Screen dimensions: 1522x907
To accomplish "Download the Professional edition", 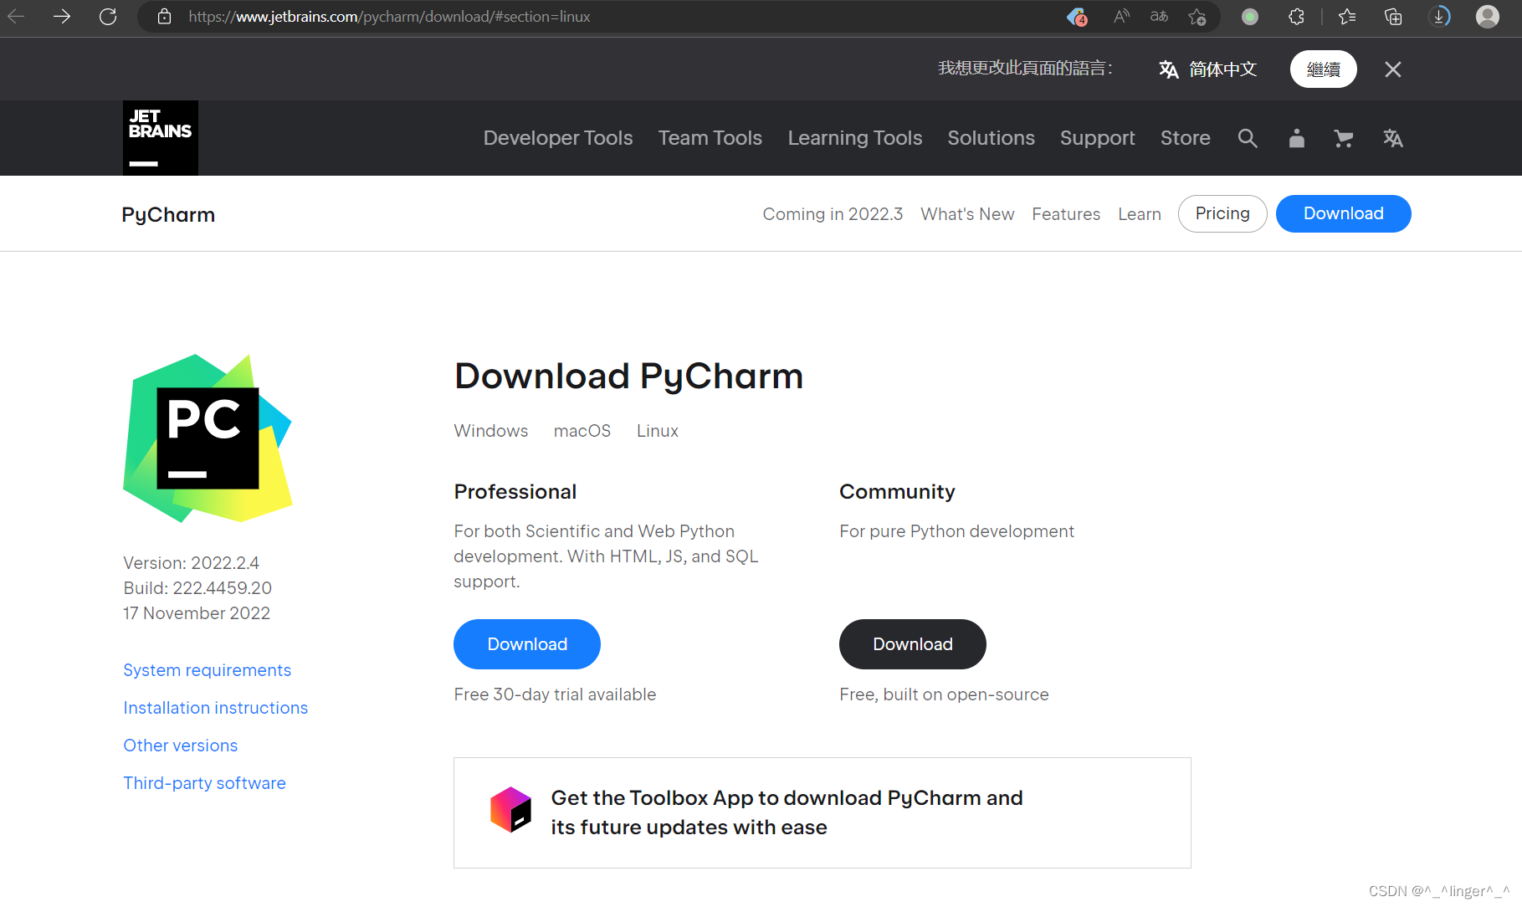I will tap(527, 644).
